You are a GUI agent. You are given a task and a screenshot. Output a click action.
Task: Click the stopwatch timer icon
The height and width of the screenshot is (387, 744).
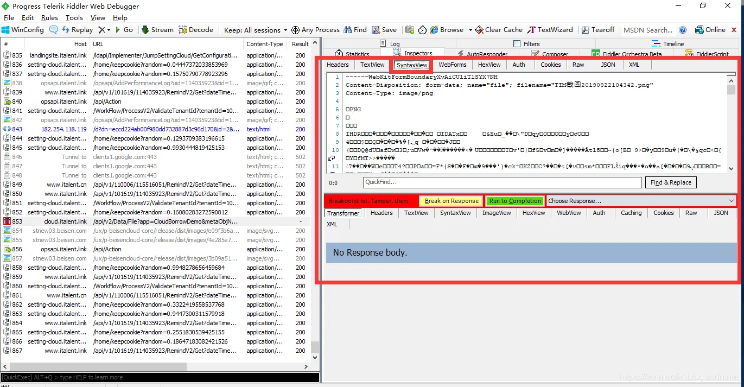(422, 30)
